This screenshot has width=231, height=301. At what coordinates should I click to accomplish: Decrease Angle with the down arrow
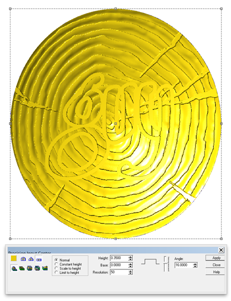195,266
